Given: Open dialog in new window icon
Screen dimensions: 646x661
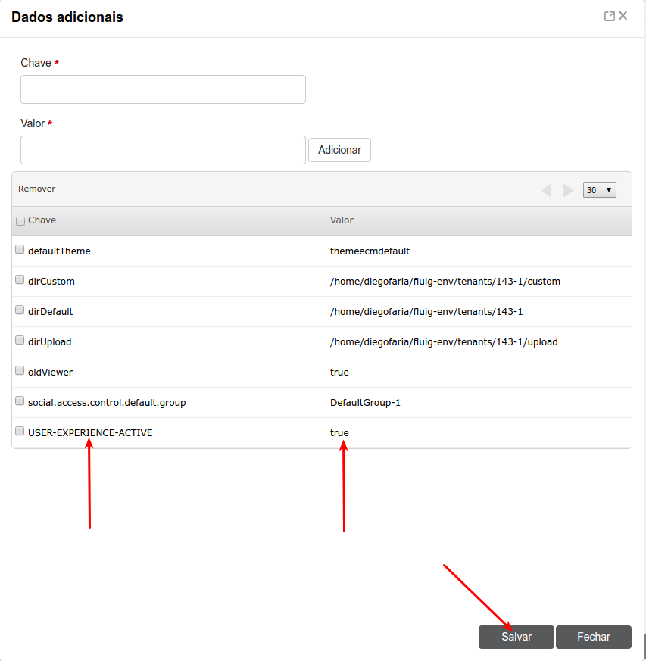Looking at the screenshot, I should click(609, 16).
